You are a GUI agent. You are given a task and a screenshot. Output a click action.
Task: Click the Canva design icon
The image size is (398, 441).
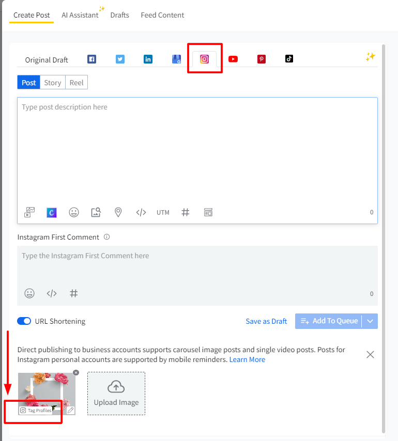point(51,212)
